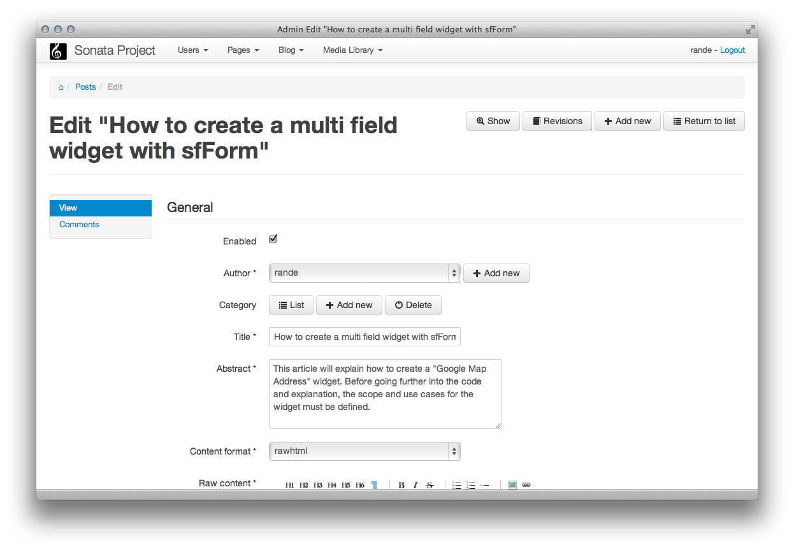Click the numbered list icon
Viewport: 794px width, 550px height.
pyautogui.click(x=471, y=485)
